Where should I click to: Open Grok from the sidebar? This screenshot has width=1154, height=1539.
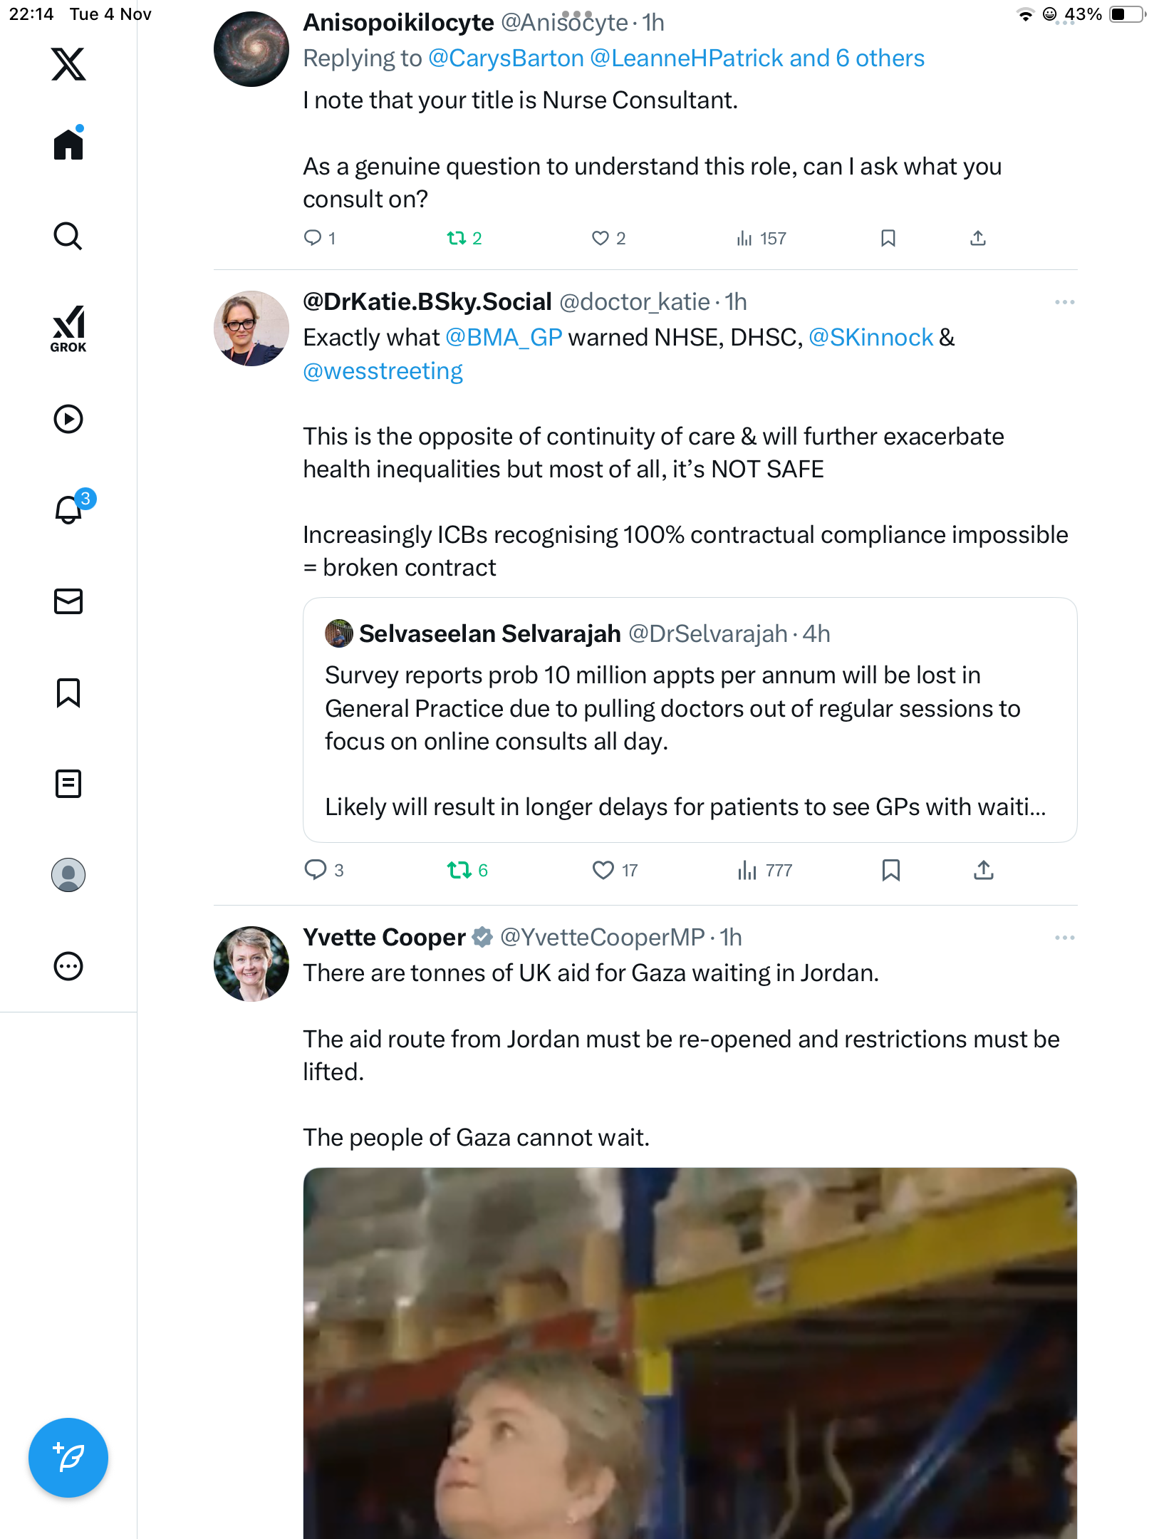coord(68,328)
